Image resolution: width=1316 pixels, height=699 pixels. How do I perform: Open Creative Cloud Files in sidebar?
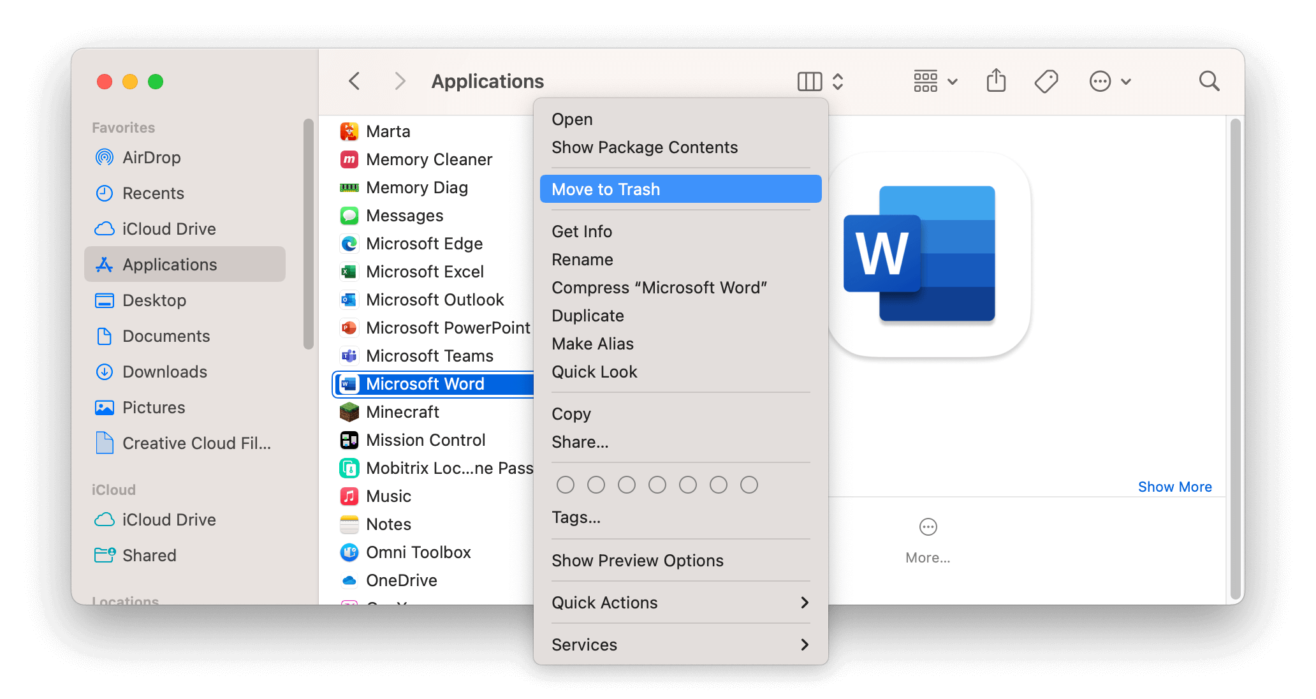pyautogui.click(x=185, y=443)
